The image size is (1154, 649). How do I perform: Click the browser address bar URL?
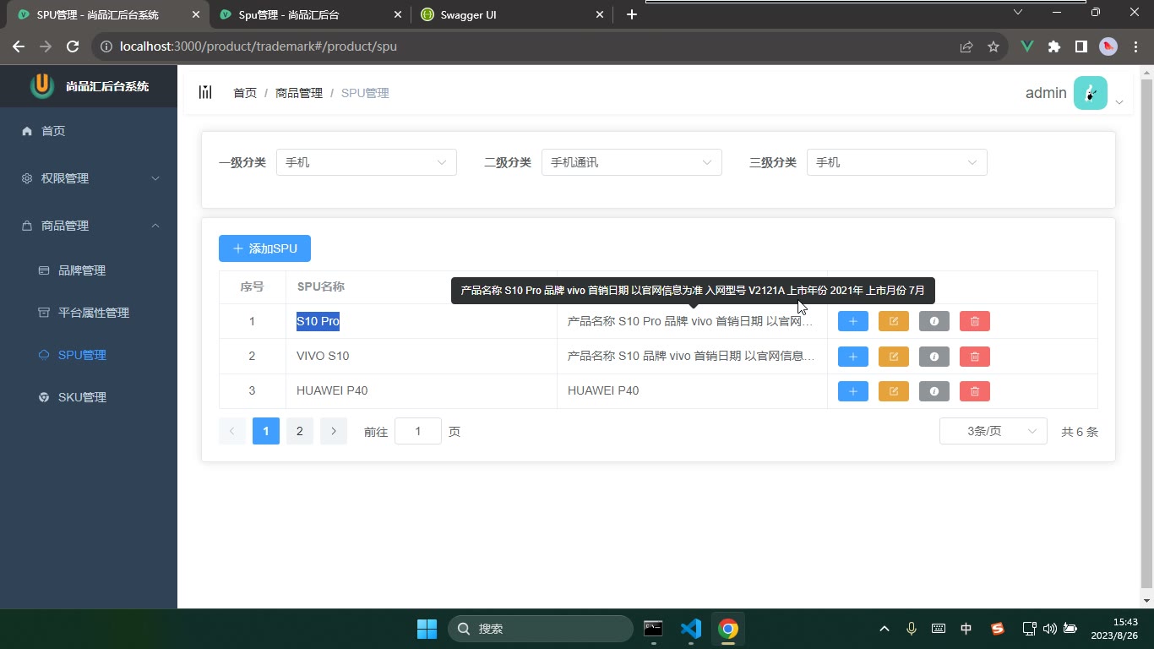click(x=259, y=46)
